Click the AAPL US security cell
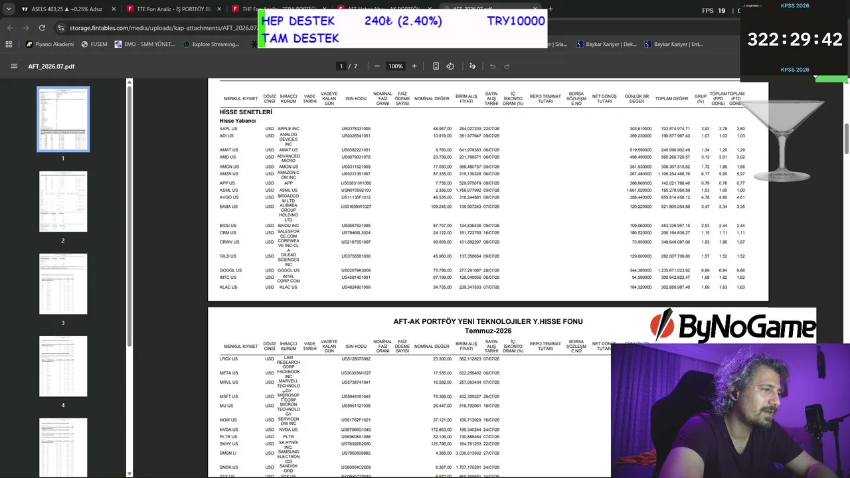The image size is (850, 478). 228,129
